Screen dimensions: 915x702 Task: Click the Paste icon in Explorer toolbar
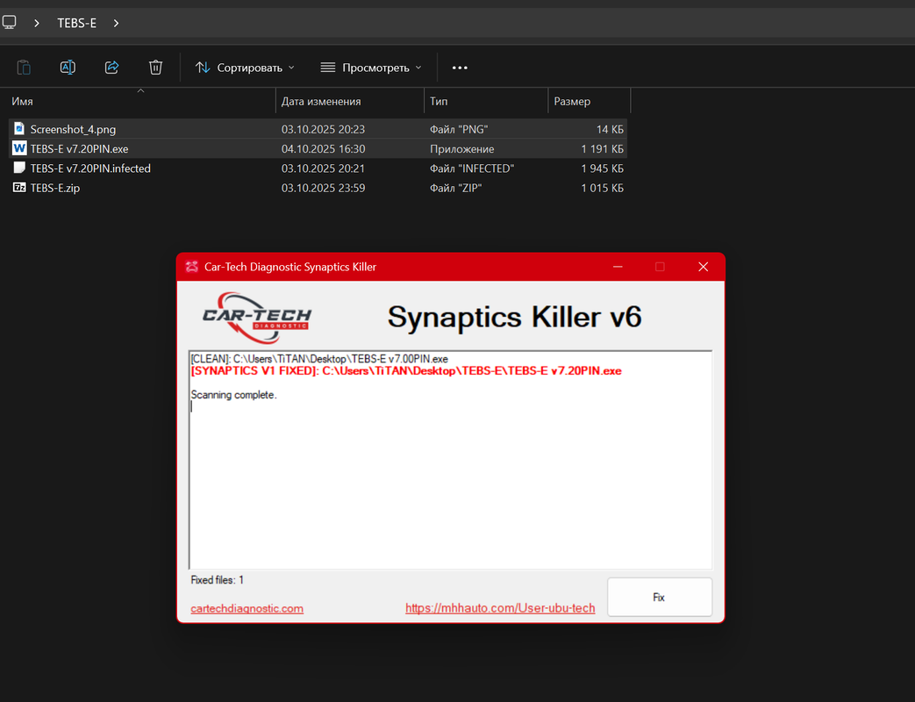(24, 68)
